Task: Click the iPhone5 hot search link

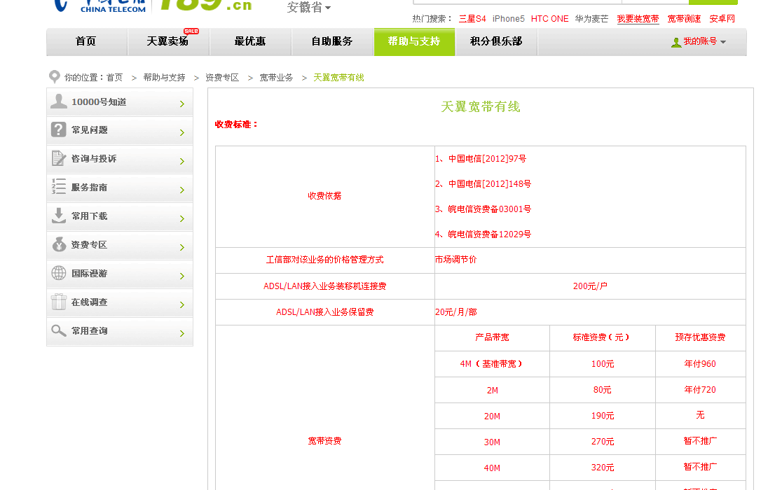Action: 509,19
